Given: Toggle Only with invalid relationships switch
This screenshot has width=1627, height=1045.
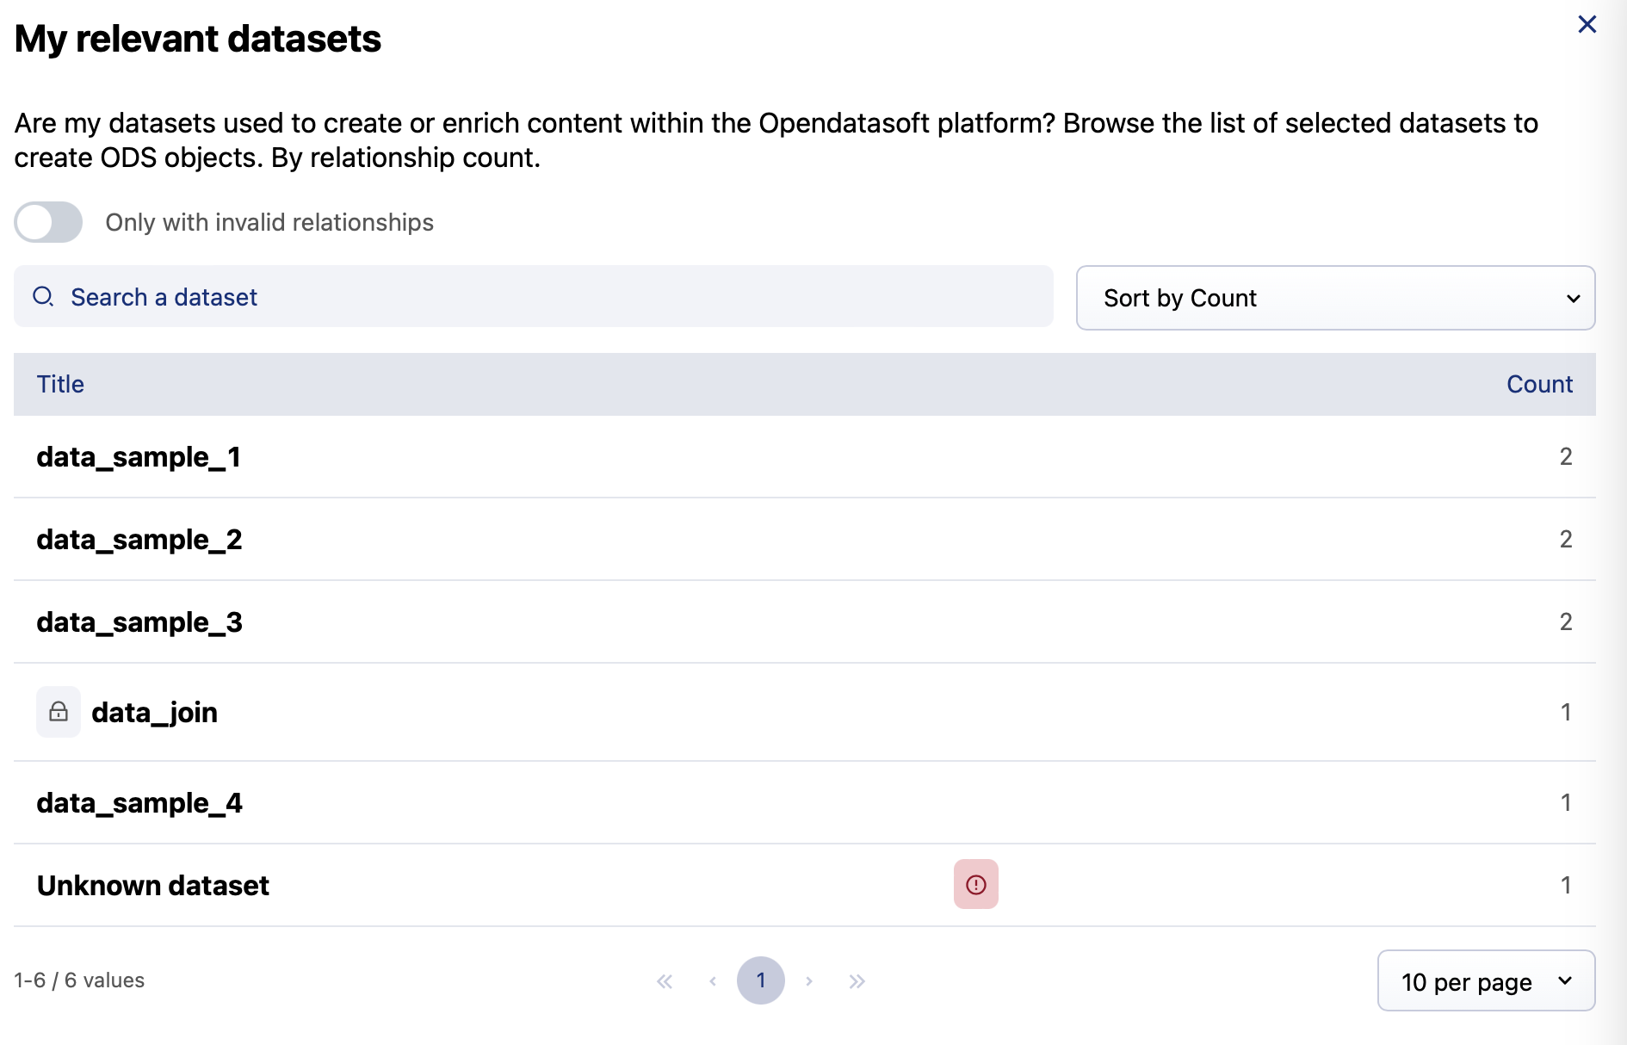Looking at the screenshot, I should pos(48,222).
